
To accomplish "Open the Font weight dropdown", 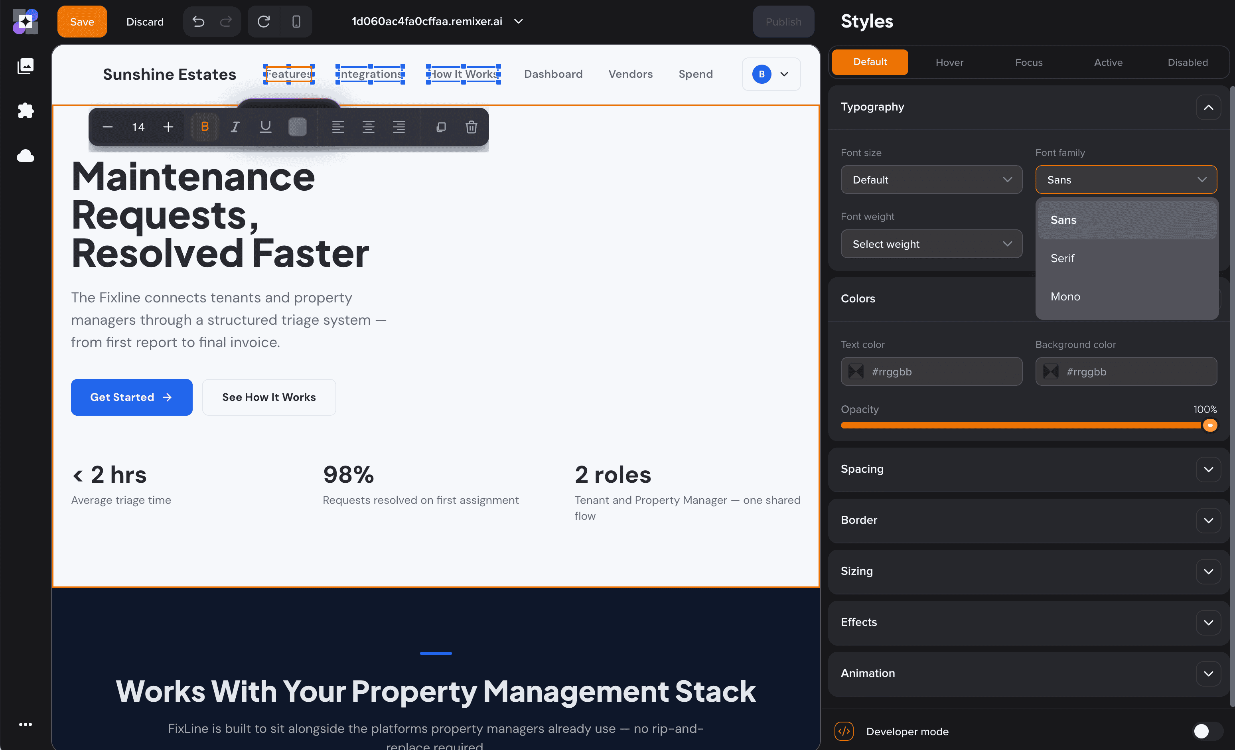I will point(931,244).
